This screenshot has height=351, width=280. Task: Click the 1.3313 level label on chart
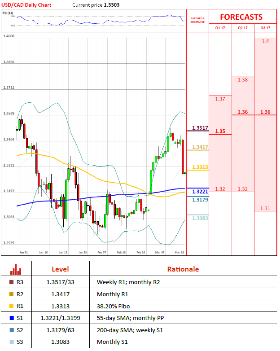pos(200,167)
